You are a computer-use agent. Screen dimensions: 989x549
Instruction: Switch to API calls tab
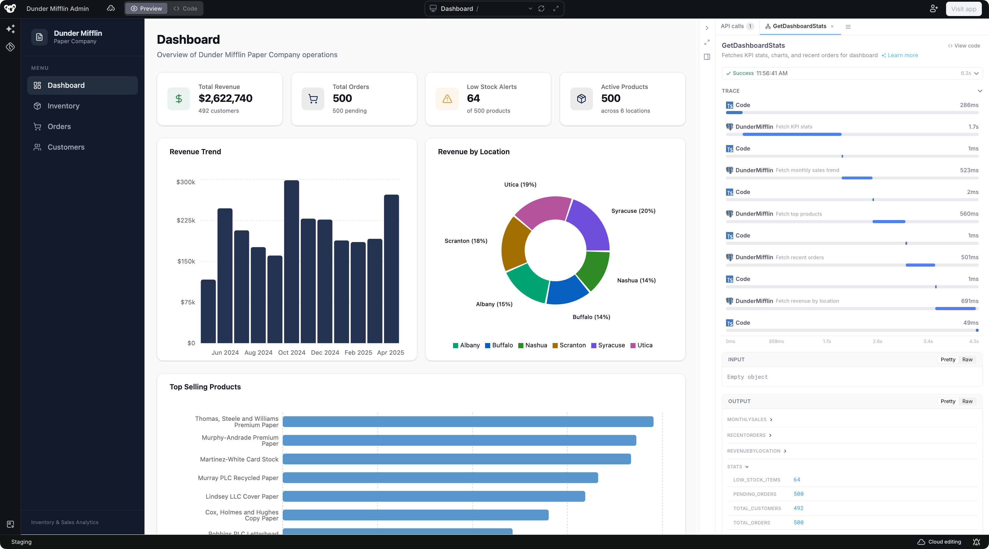(x=737, y=26)
